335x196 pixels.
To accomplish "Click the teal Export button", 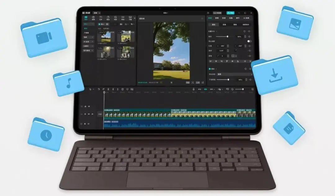I will point(230,13).
